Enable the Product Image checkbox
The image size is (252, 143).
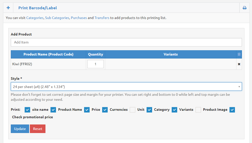coord(198,110)
